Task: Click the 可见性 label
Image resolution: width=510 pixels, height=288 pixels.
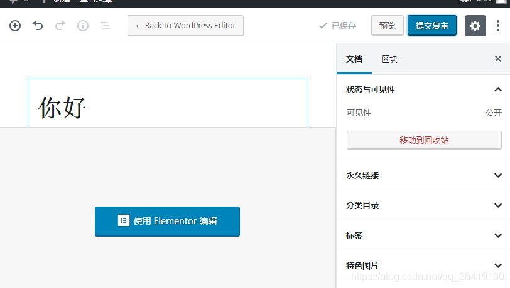Action: (359, 113)
